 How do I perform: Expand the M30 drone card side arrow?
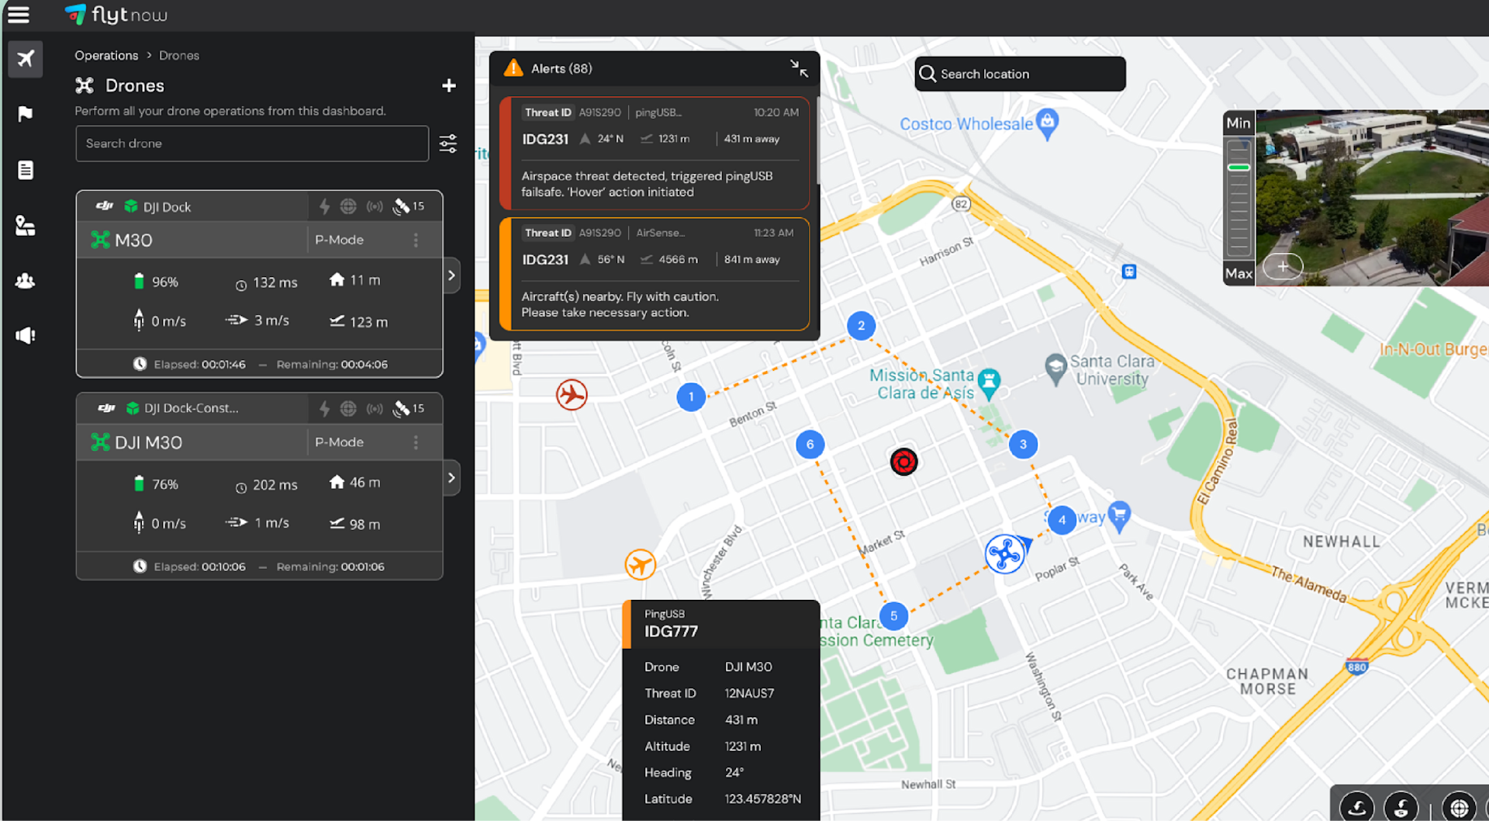click(451, 275)
